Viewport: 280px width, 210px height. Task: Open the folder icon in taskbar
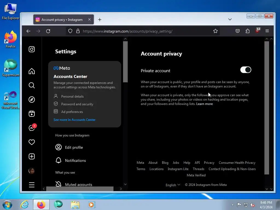pyautogui.click(x=75, y=205)
